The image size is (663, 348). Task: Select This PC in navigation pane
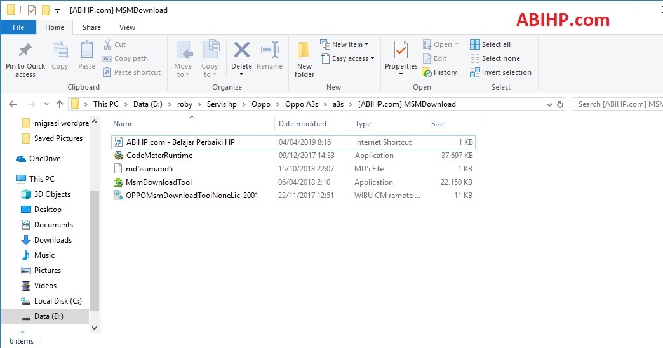pos(35,179)
